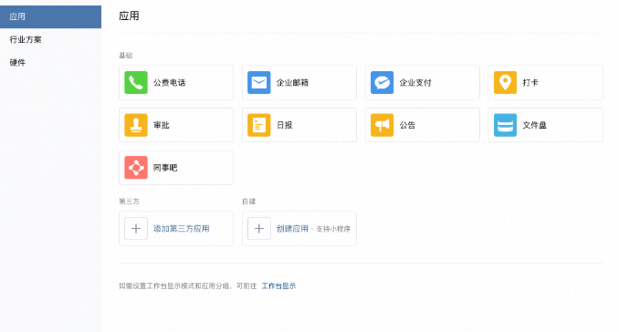This screenshot has height=332, width=619.
Task: Click the 打卡 label
Action: (530, 83)
